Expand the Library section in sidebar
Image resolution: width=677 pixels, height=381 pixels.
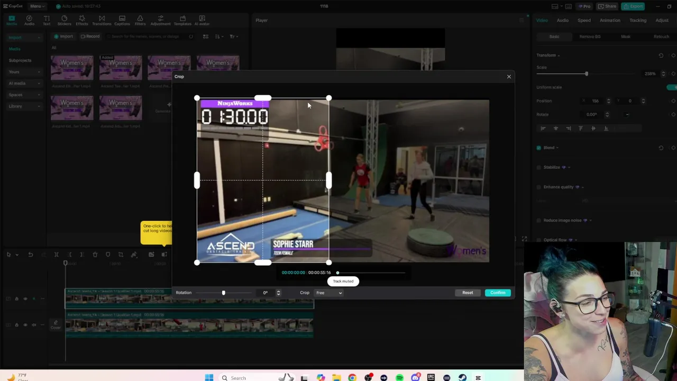[24, 106]
